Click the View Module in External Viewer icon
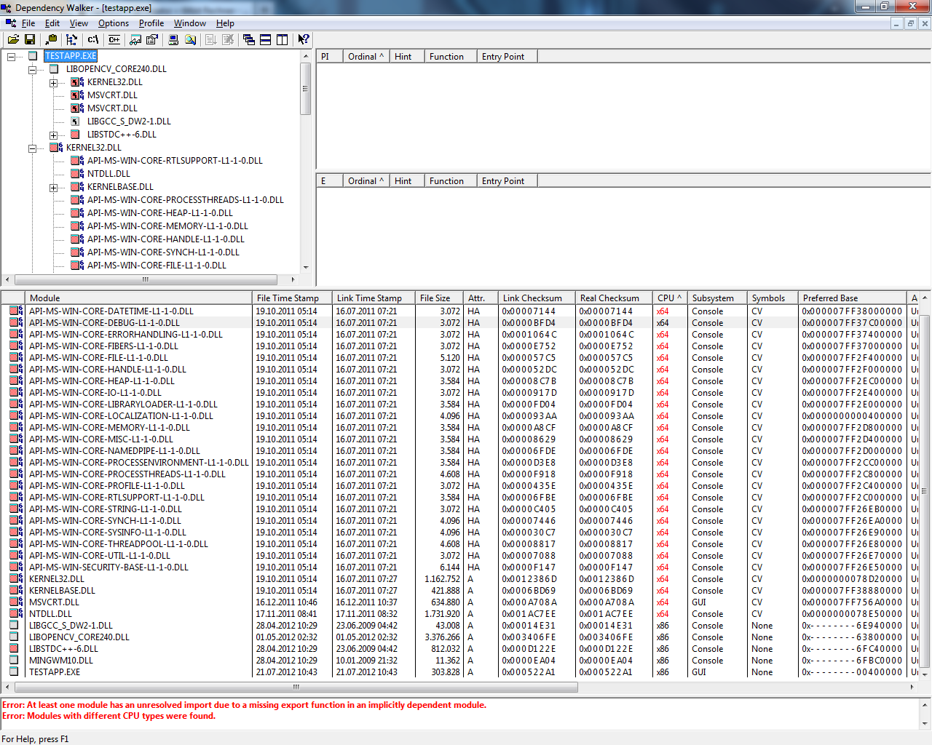 [135, 39]
